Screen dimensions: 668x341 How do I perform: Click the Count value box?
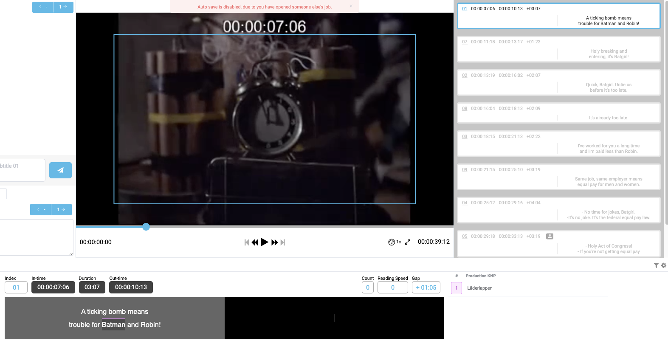368,287
